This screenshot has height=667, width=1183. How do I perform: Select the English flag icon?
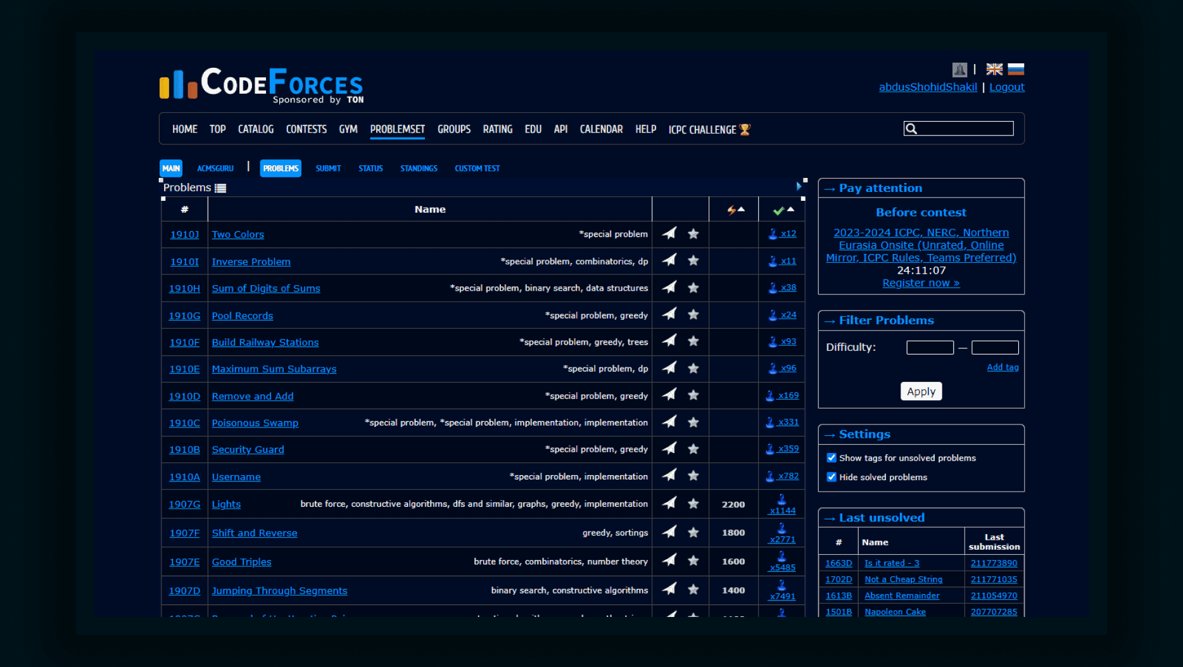coord(994,70)
